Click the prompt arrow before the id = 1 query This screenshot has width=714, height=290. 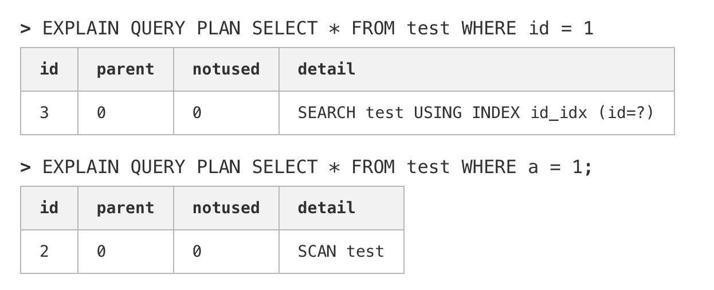pos(25,29)
